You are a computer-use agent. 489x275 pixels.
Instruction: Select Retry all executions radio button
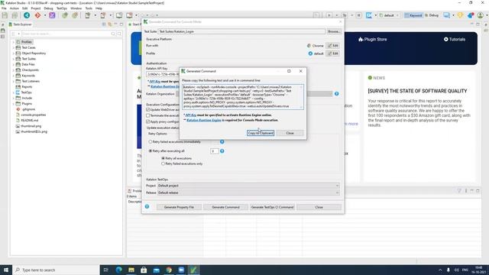click(163, 158)
